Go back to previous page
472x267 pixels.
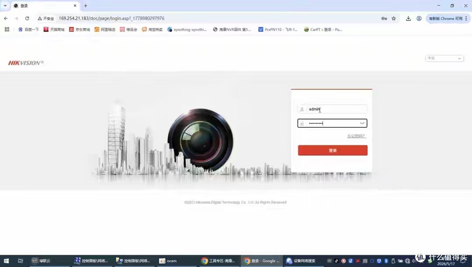(6, 18)
